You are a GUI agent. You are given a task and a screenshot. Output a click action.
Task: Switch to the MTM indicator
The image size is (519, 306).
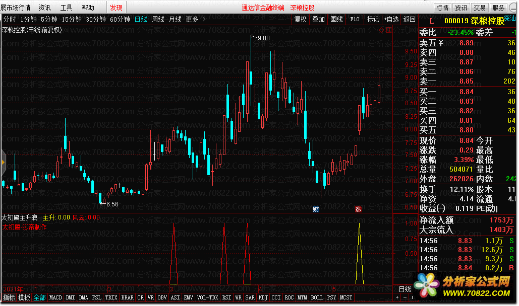(303, 297)
